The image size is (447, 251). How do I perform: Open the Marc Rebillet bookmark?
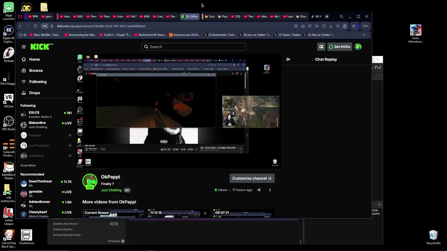45,35
